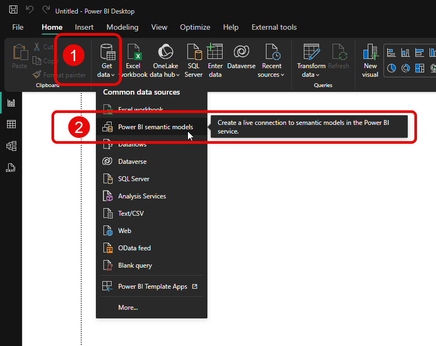Click the Redo arrow icon
Image resolution: width=436 pixels, height=346 pixels.
[46, 10]
